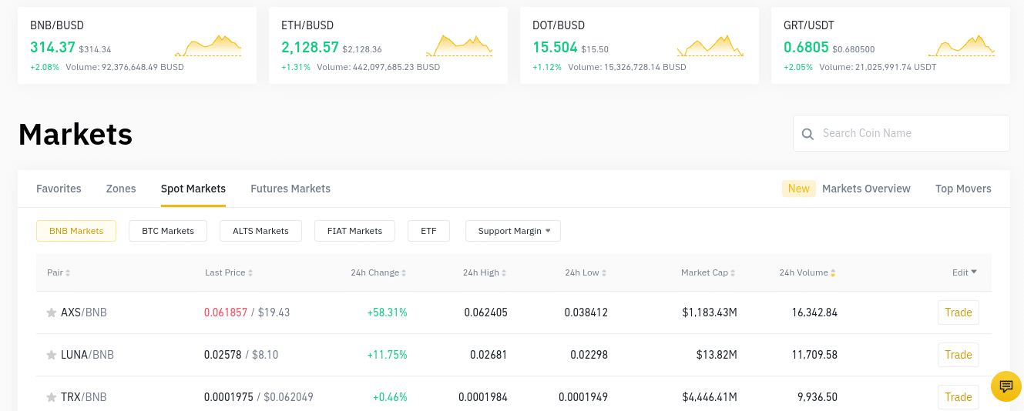Image resolution: width=1024 pixels, height=411 pixels.
Task: Click the 314.37 BNB price
Action: coord(52,47)
